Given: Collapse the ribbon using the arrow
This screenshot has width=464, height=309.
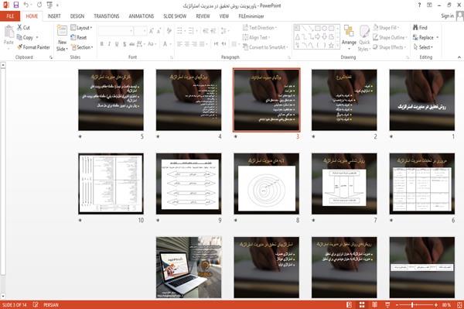Looking at the screenshot, I should click(x=459, y=57).
